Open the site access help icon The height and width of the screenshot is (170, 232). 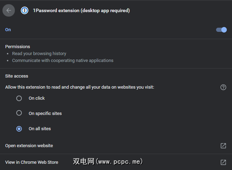tap(223, 87)
